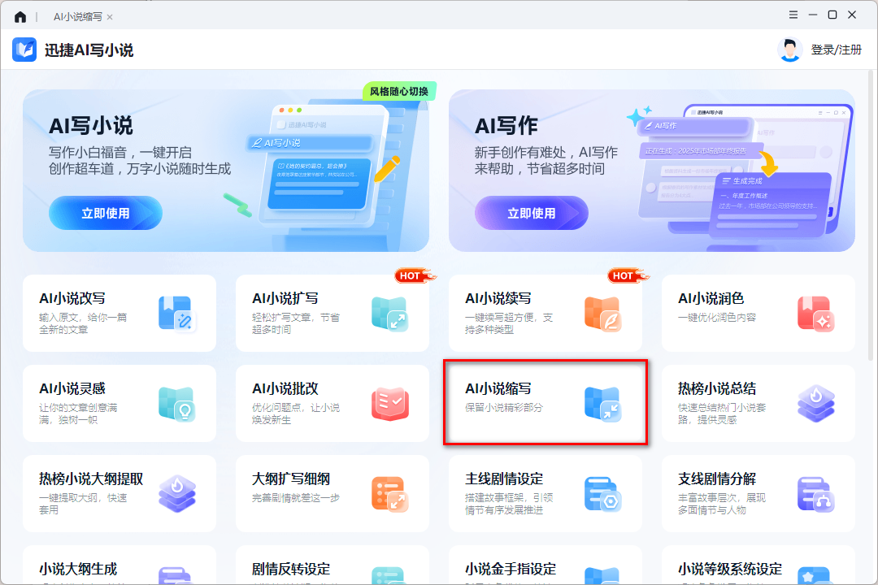Open the 小说大纲生成 card title
The width and height of the screenshot is (878, 585).
click(x=78, y=569)
